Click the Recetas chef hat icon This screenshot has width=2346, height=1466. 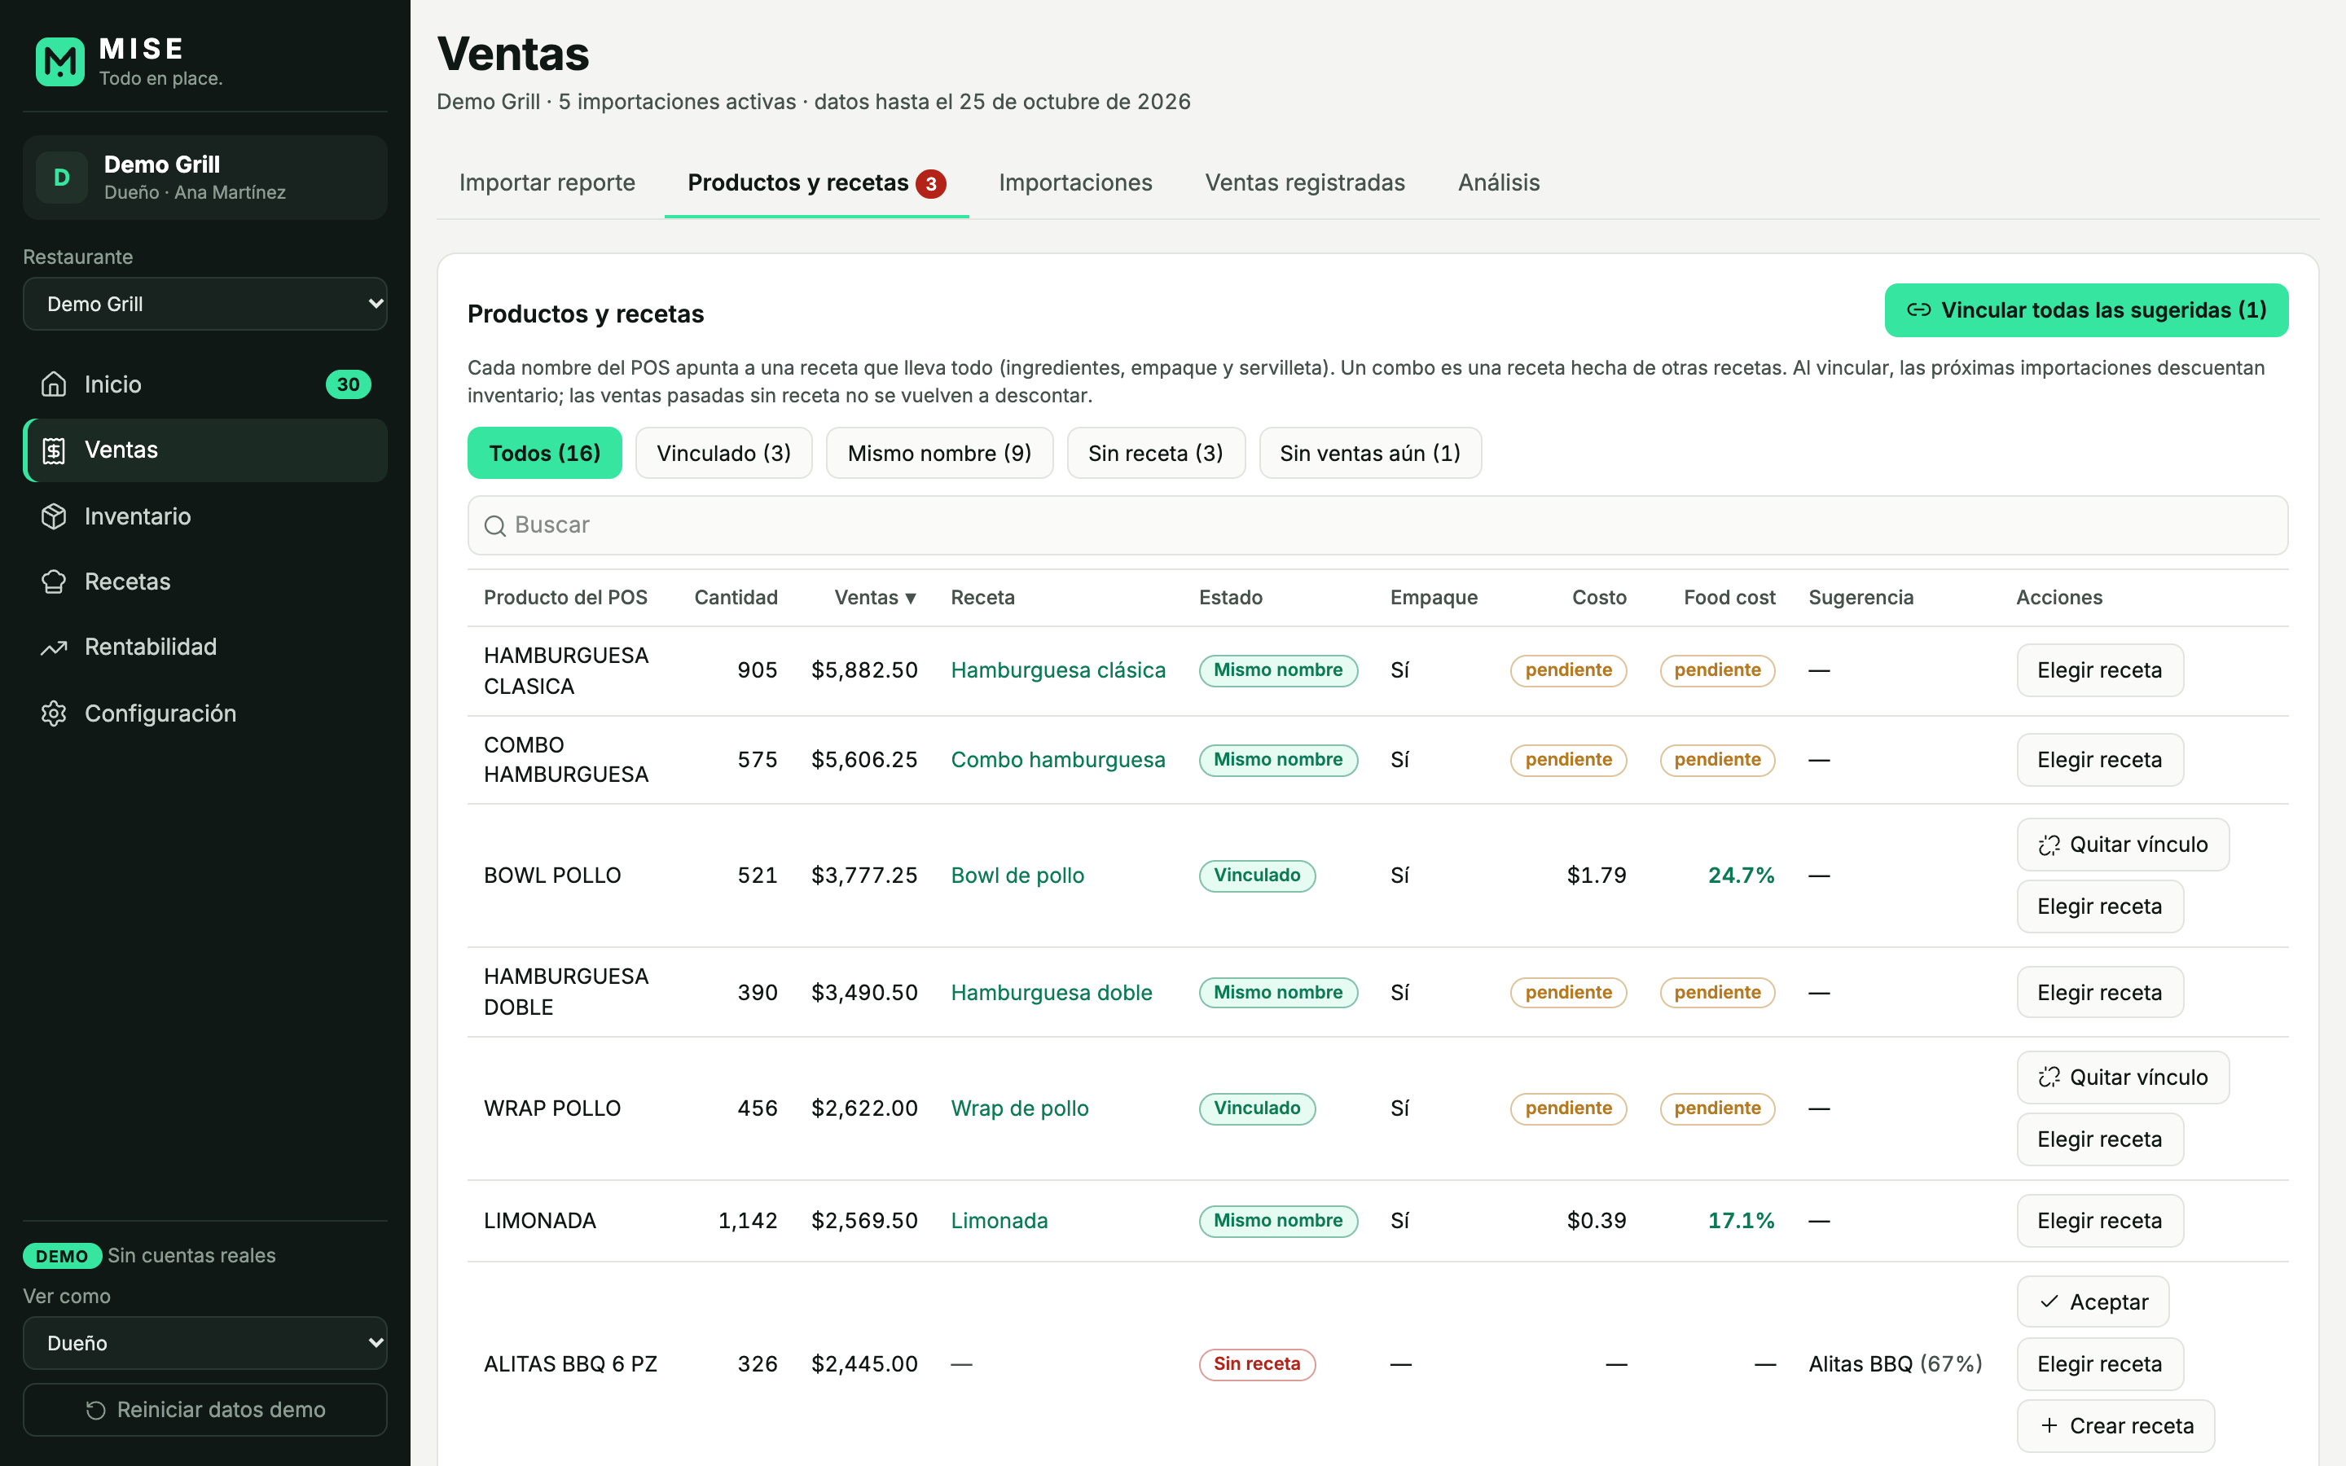point(55,582)
